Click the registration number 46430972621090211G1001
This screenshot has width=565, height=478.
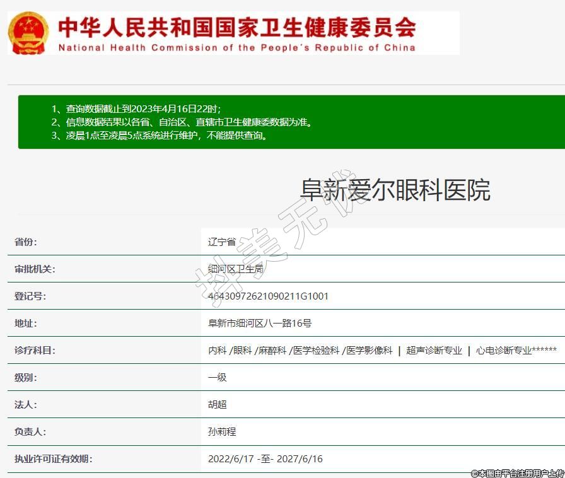tap(268, 296)
